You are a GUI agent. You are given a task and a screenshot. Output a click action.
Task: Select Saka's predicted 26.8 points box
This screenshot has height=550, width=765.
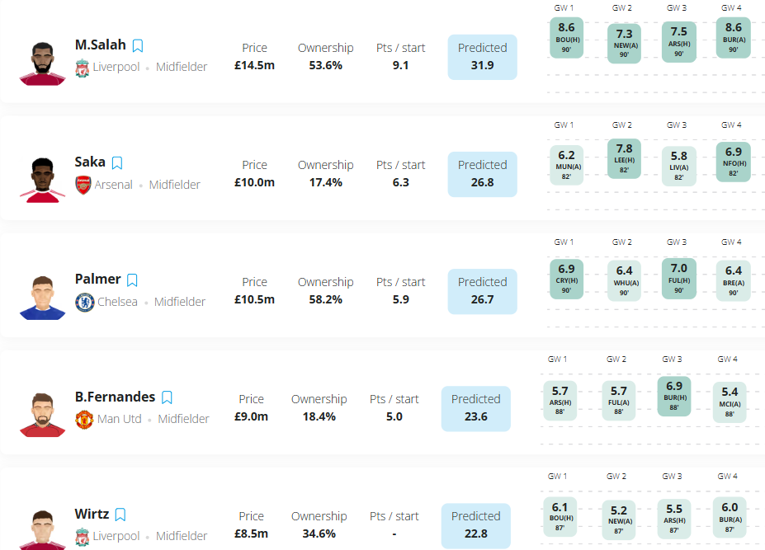click(482, 174)
